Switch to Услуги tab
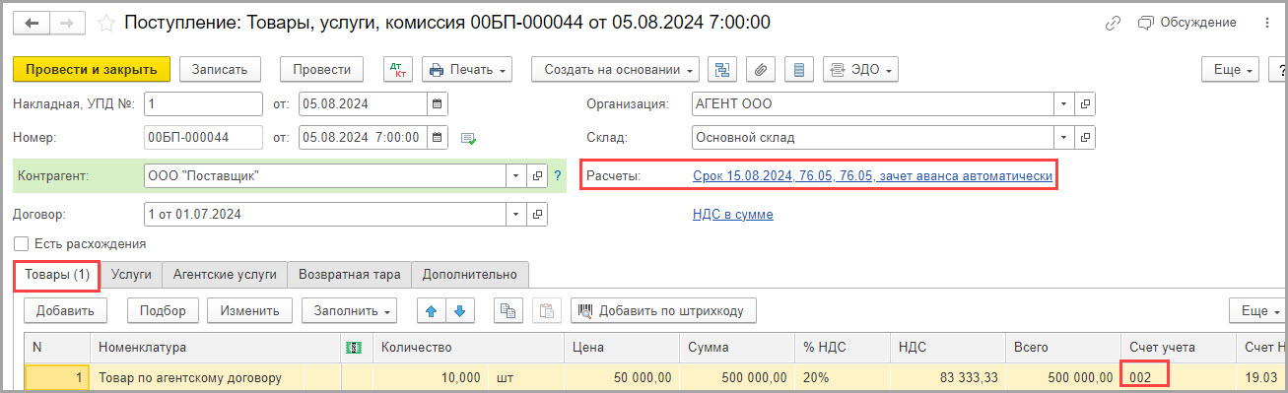Viewport: 1288px width, 393px height. [130, 275]
